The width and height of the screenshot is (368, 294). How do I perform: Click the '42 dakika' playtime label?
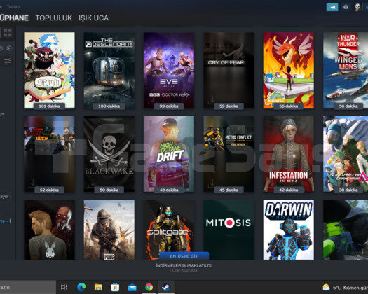point(288,190)
